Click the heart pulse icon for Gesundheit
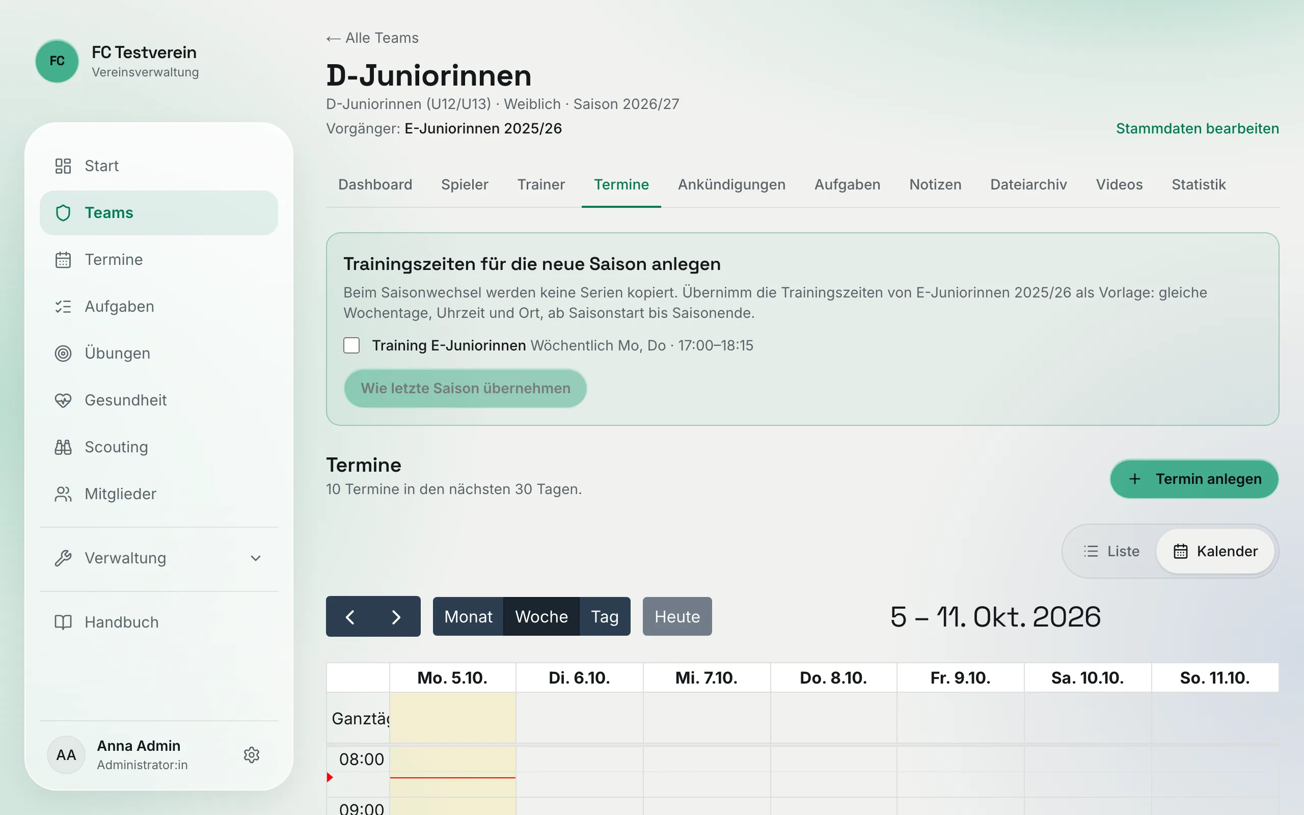 pyautogui.click(x=63, y=400)
